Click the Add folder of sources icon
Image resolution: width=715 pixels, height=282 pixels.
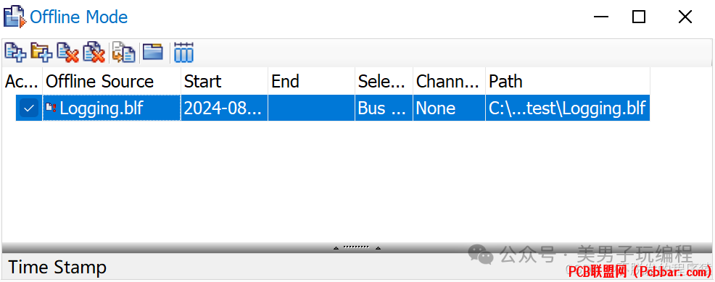click(41, 52)
